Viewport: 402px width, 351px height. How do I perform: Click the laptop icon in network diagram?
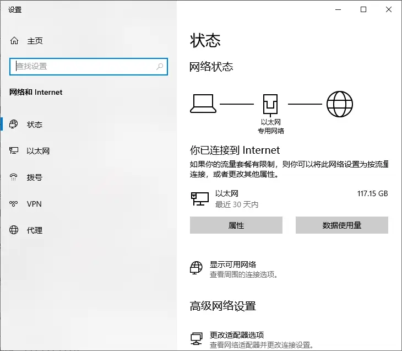(x=203, y=104)
